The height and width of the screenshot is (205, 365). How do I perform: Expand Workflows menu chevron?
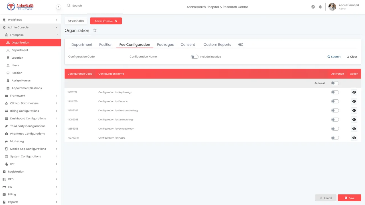56,20
